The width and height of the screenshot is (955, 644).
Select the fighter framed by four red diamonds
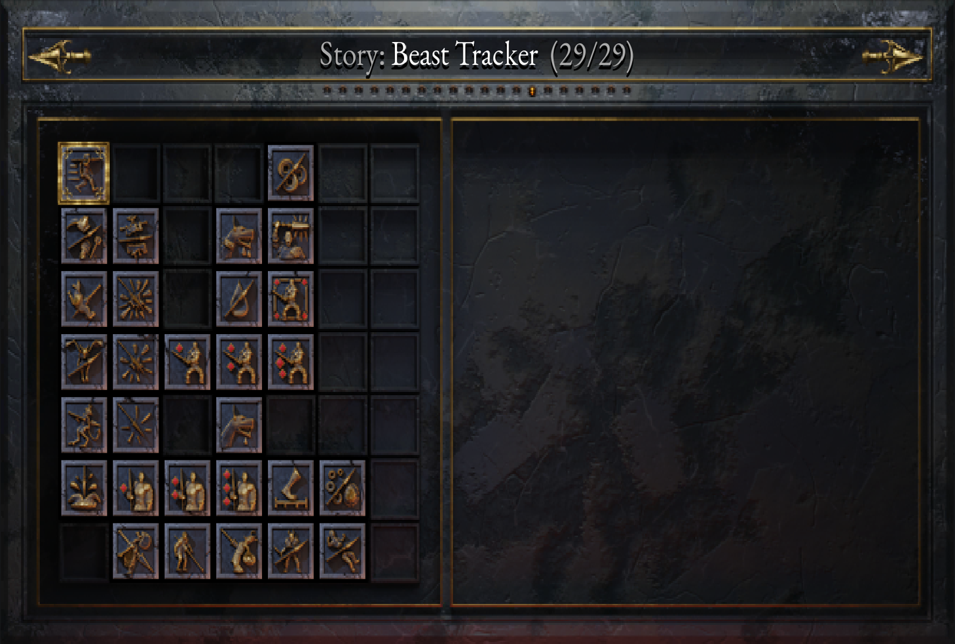(290, 299)
